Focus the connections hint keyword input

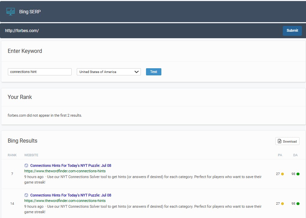tap(40, 72)
